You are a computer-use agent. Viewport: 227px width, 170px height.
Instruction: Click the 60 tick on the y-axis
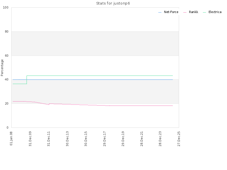pyautogui.click(x=7, y=56)
